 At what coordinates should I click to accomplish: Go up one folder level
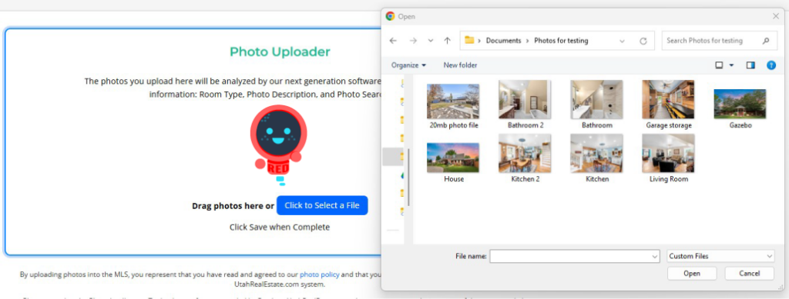point(448,41)
